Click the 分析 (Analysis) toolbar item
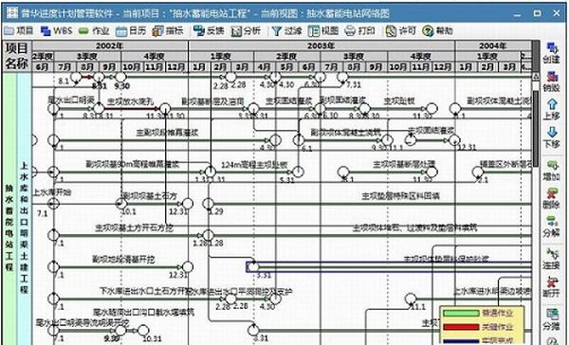The height and width of the screenshot is (345, 569). click(246, 31)
